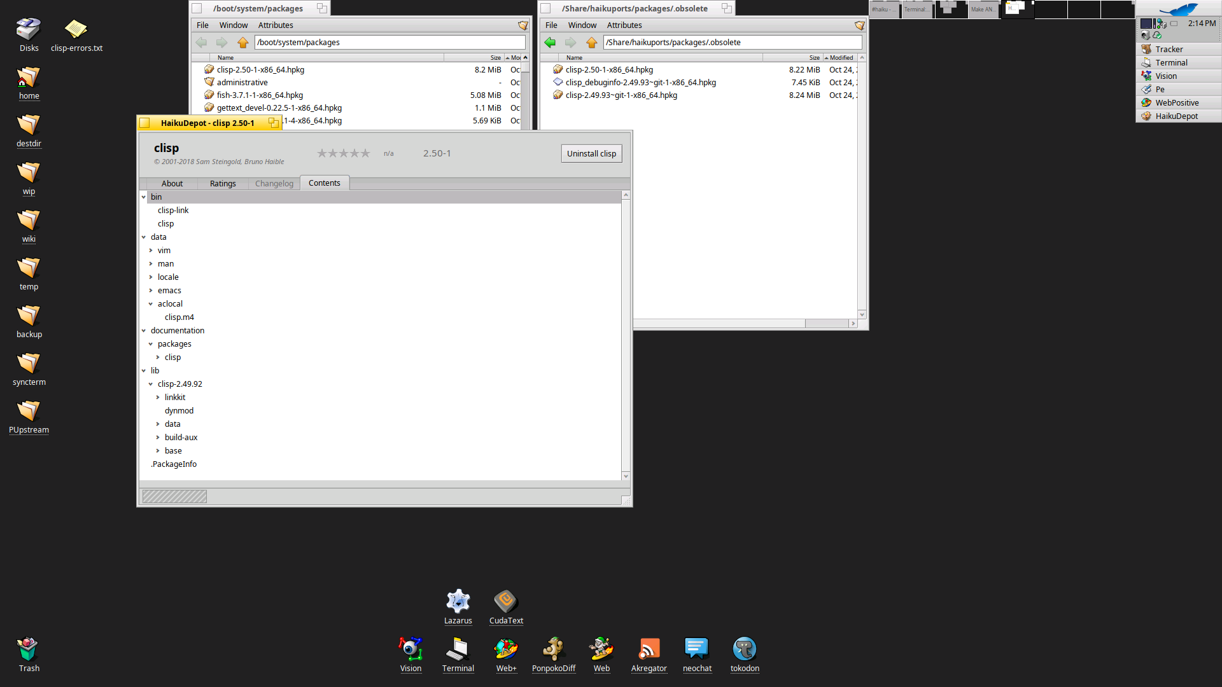The image size is (1222, 687).
Task: Open Attributes menu in /boot/system/packages window
Action: coord(276,25)
